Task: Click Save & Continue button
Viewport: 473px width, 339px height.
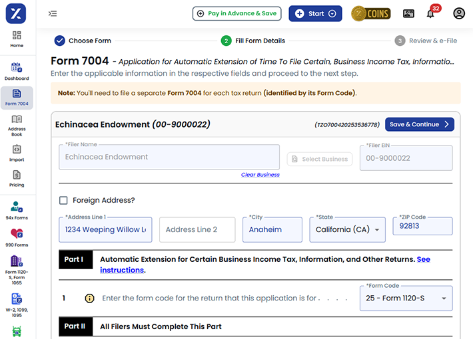Action: (420, 124)
